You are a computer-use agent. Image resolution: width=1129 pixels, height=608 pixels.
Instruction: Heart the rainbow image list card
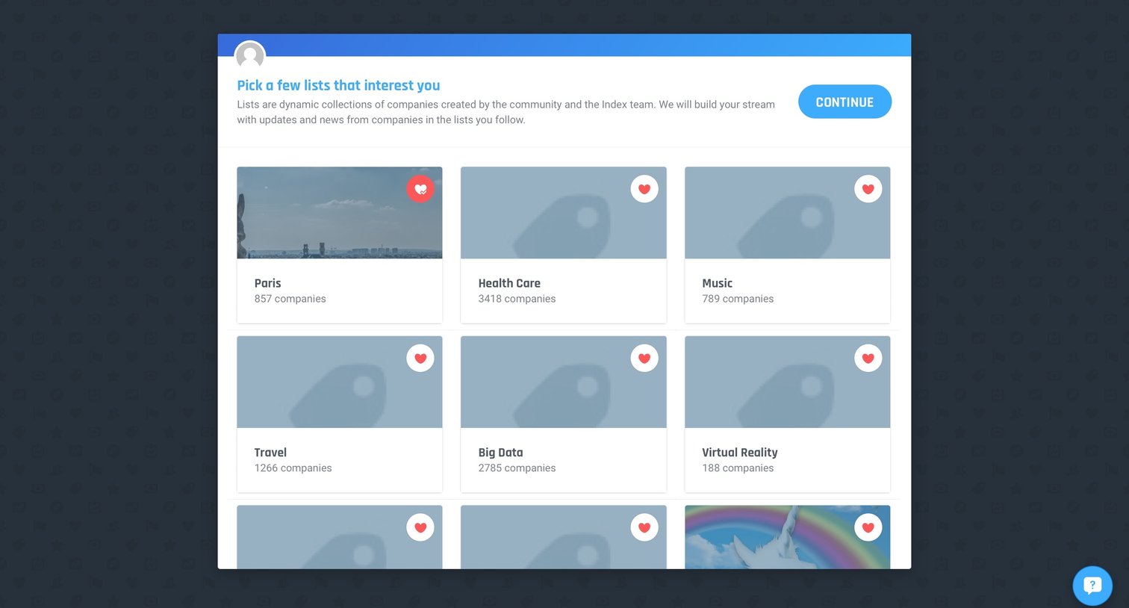(868, 527)
